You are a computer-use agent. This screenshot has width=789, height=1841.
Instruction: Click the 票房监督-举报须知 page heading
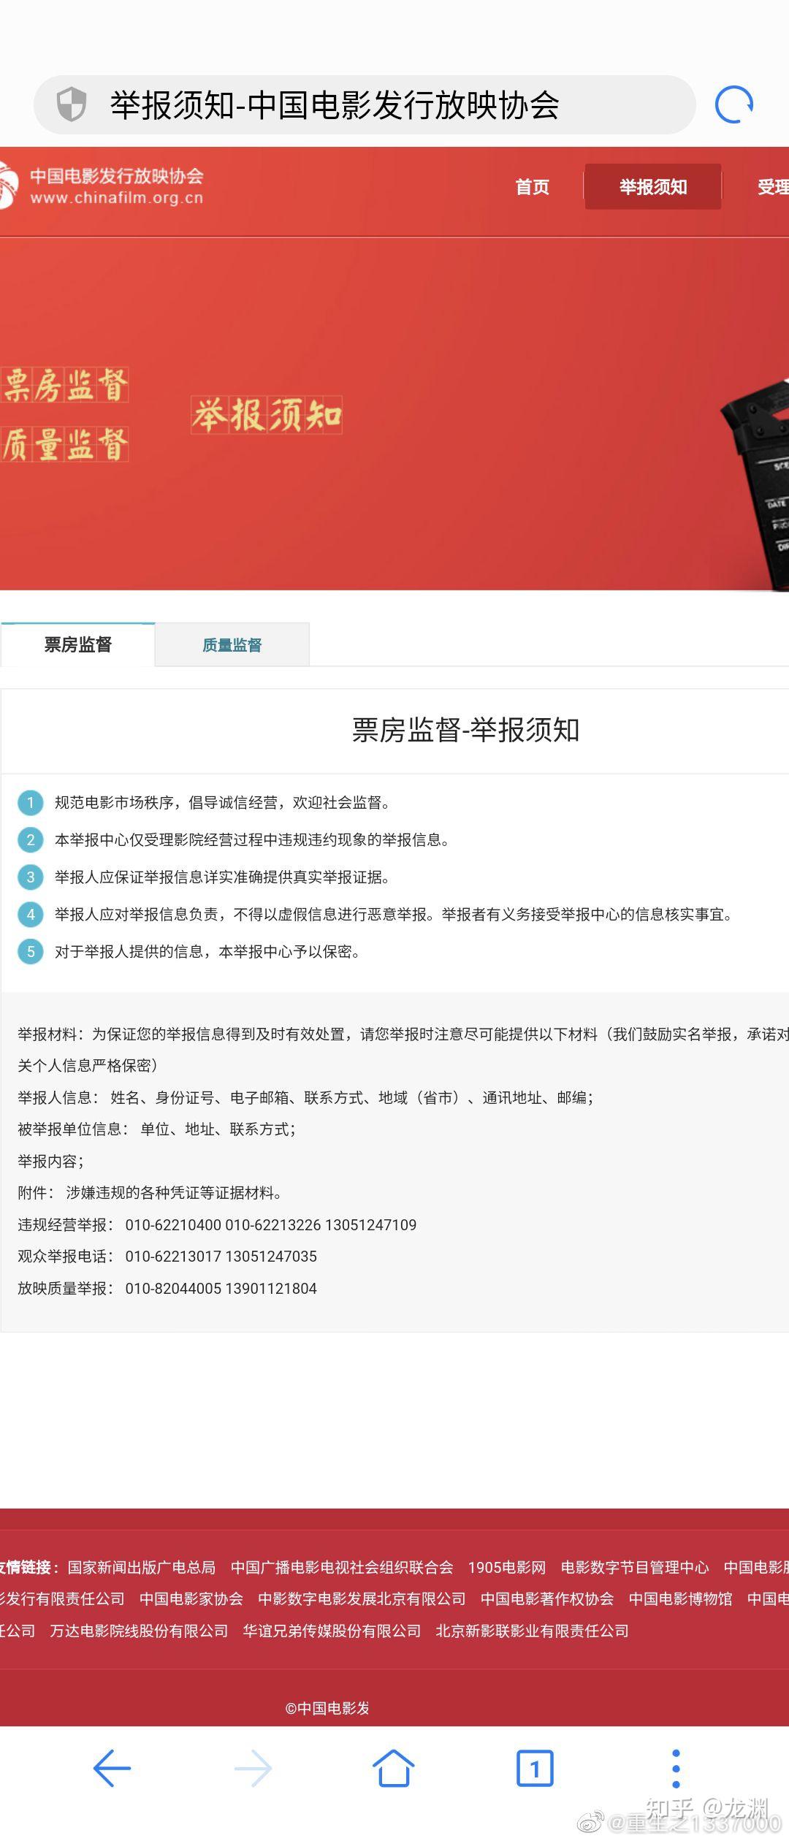coord(466,730)
